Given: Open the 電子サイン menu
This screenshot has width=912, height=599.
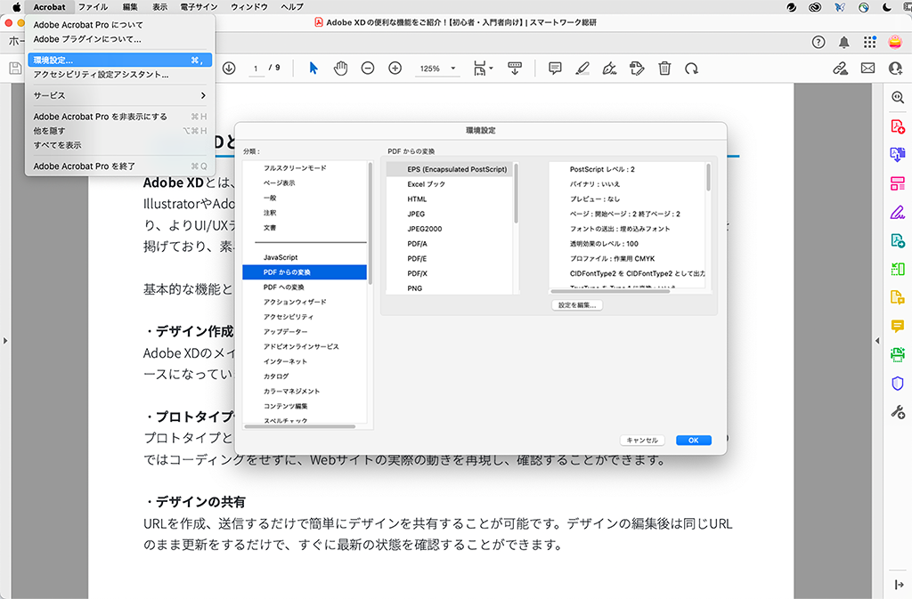Looking at the screenshot, I should [x=199, y=7].
